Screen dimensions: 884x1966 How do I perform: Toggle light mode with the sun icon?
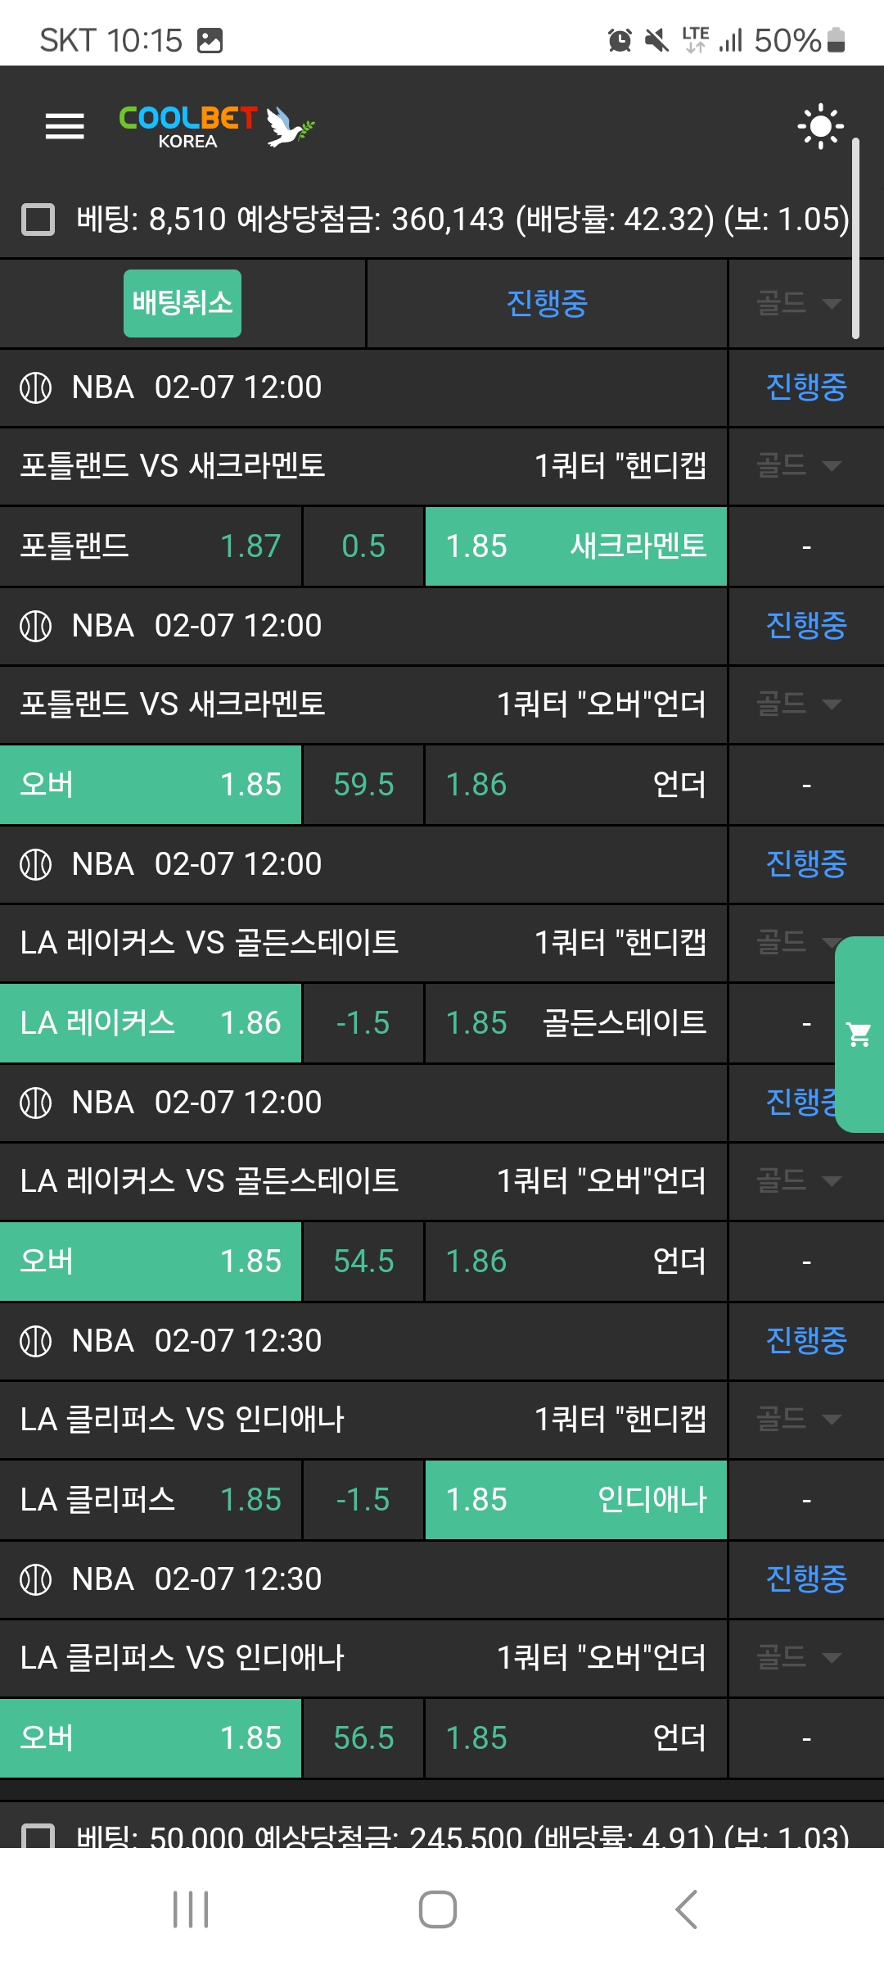(820, 126)
